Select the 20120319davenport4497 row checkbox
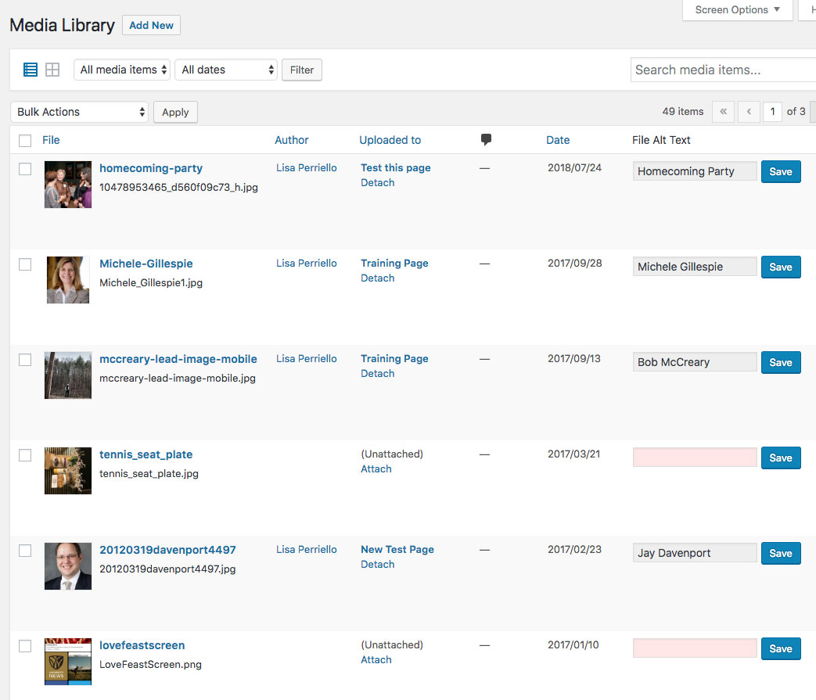The height and width of the screenshot is (700, 816). tap(25, 551)
